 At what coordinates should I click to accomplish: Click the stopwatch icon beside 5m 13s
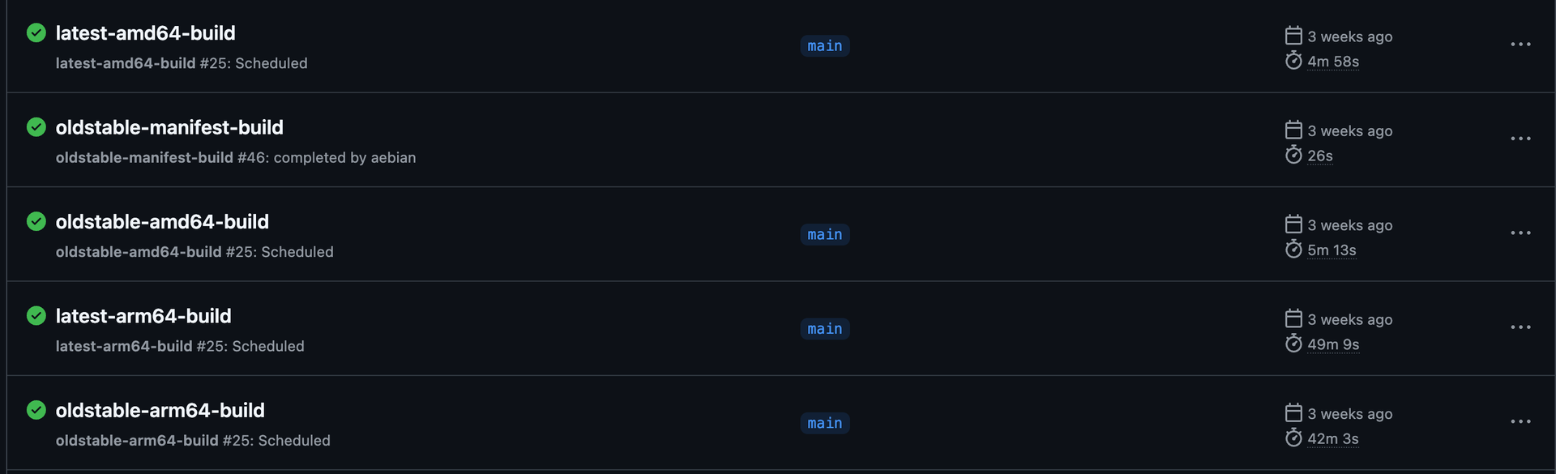click(1293, 250)
